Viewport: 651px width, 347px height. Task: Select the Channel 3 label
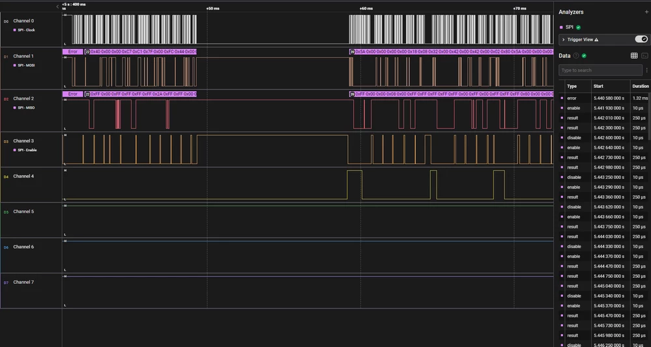point(23,141)
